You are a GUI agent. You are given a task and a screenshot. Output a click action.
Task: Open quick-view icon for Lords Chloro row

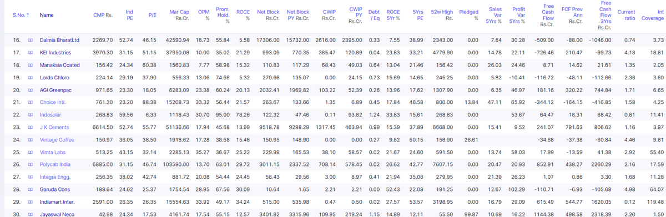click(30, 77)
